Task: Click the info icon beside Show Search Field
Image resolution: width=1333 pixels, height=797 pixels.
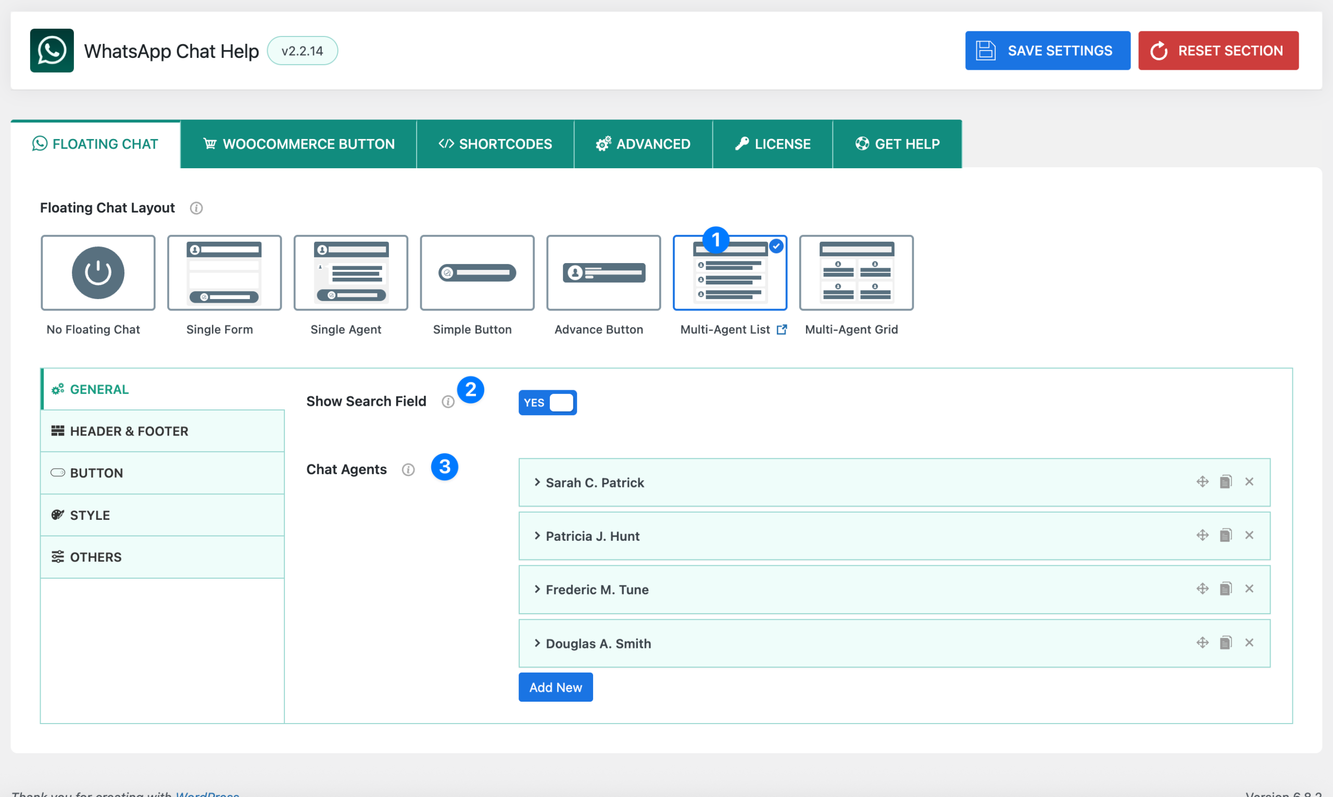Action: coord(448,402)
